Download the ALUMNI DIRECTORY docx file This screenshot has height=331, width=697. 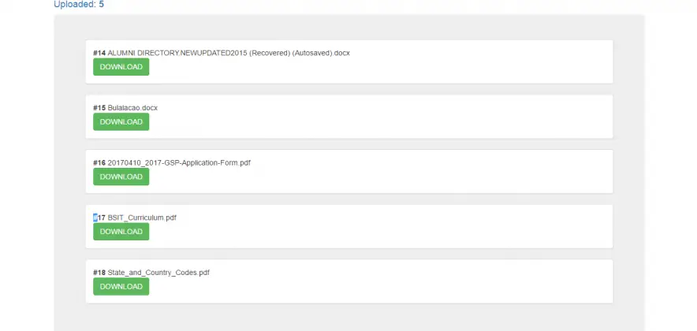(121, 67)
